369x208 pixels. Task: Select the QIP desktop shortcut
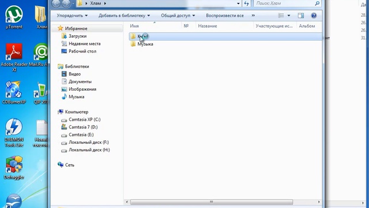40,93
